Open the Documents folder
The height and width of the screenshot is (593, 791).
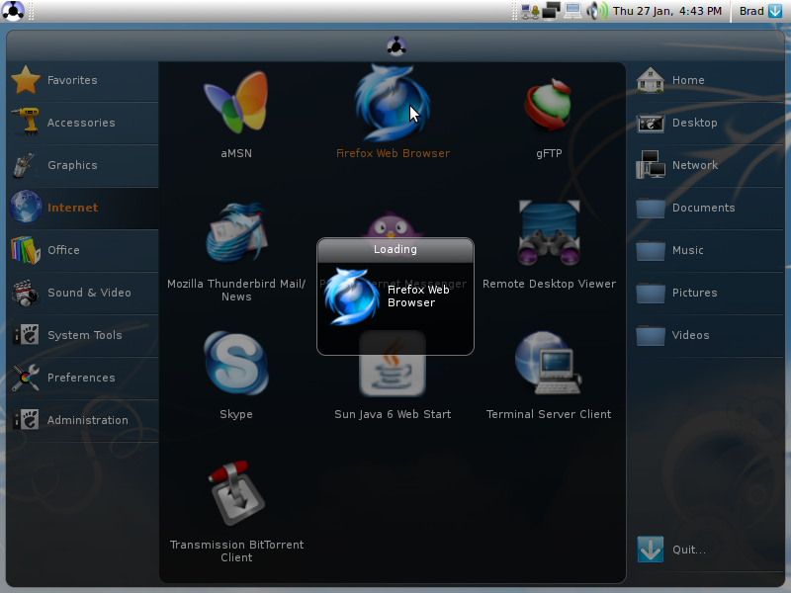tap(706, 208)
